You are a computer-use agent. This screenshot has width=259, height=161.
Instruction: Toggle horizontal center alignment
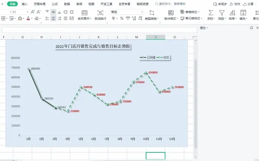(x=53, y=18)
